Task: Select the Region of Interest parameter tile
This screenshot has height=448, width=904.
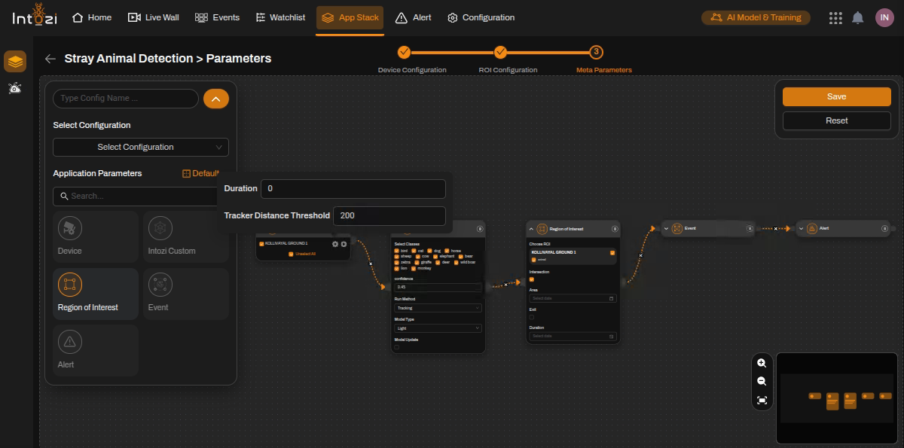Action: [96, 294]
